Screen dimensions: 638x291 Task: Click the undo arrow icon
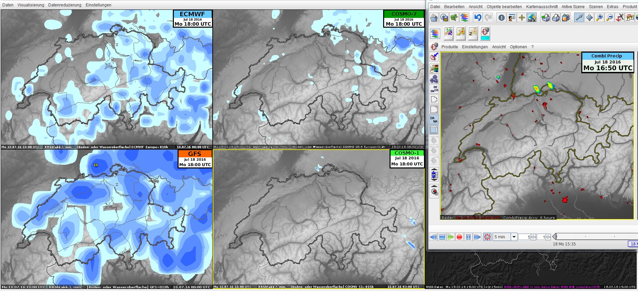click(478, 18)
